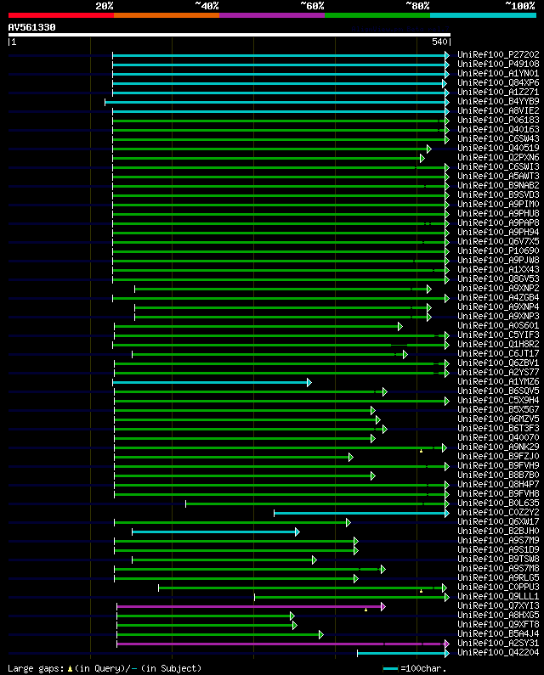Image resolution: width=544 pixels, height=675 pixels.
Task: Select the cyan alignment bar for UniRef100_C0Z2Y2
Action: tap(361, 513)
